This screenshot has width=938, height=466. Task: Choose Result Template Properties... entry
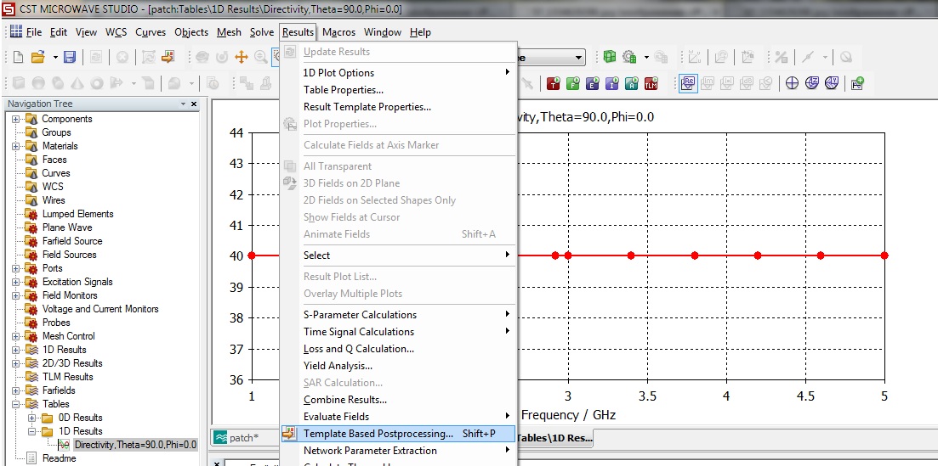[398, 107]
